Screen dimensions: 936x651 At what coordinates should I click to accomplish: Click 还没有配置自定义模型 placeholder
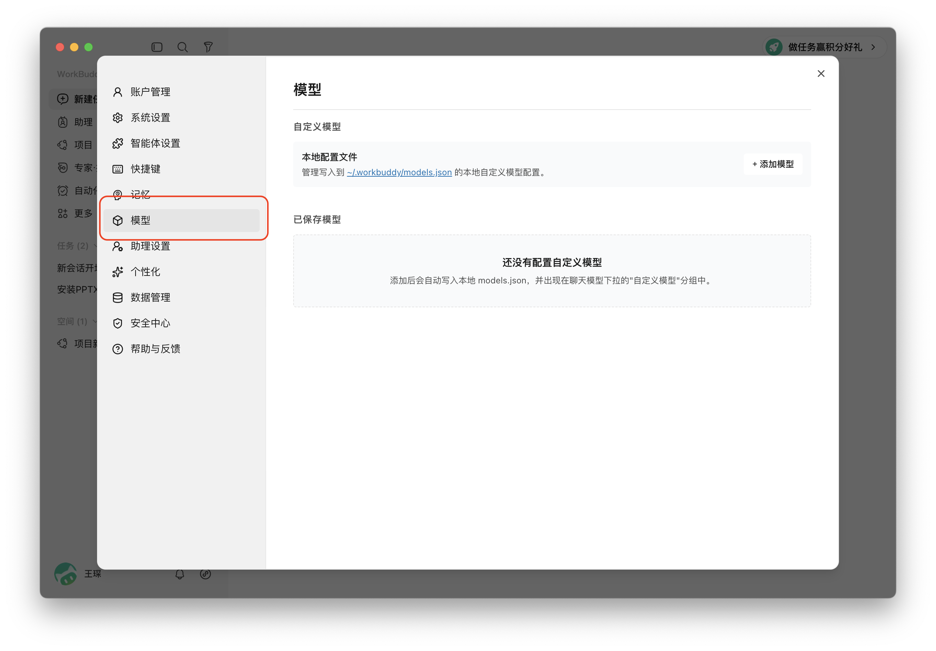coord(552,262)
